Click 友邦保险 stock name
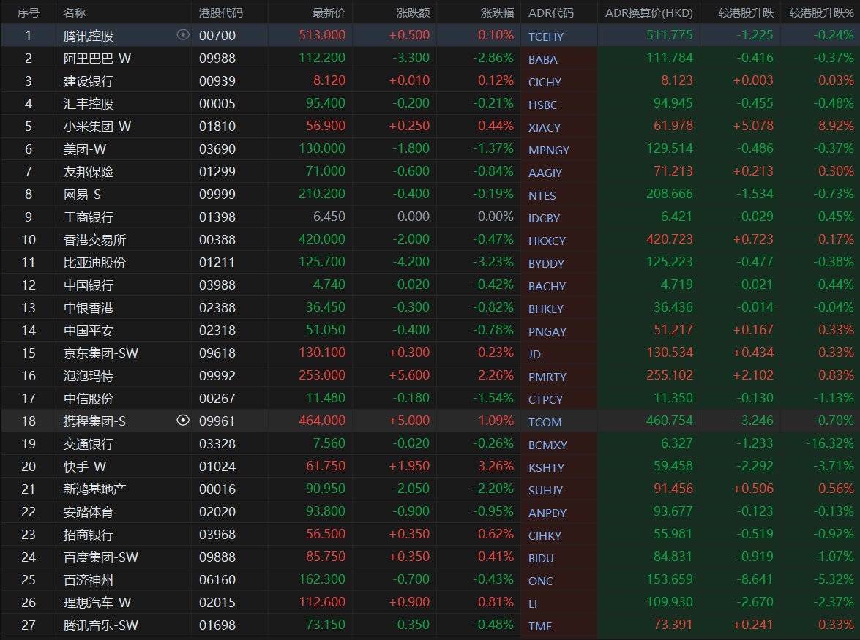This screenshot has width=860, height=640. 89,171
